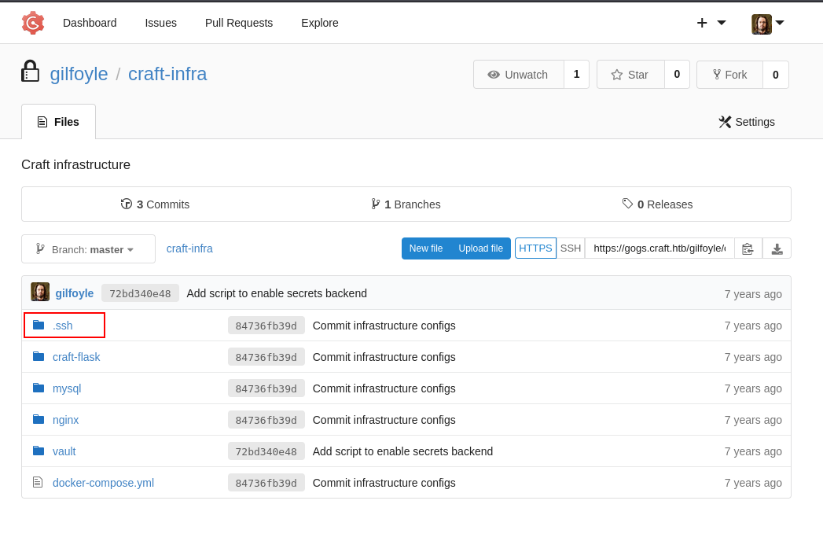Viewport: 823px width, 541px height.
Task: Click the craft-infra breadcrumb link
Action: pyautogui.click(x=189, y=248)
